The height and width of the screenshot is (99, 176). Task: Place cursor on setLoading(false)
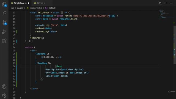click(x=46, y=32)
